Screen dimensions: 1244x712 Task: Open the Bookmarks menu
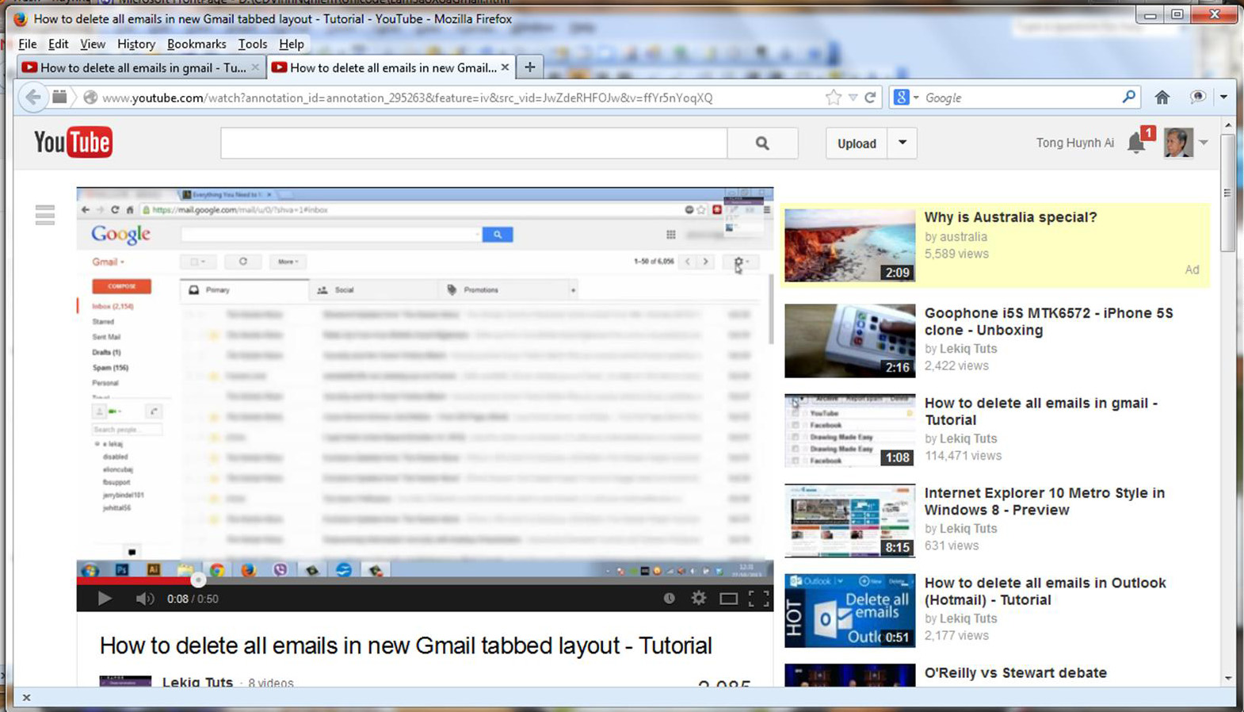pyautogui.click(x=197, y=44)
